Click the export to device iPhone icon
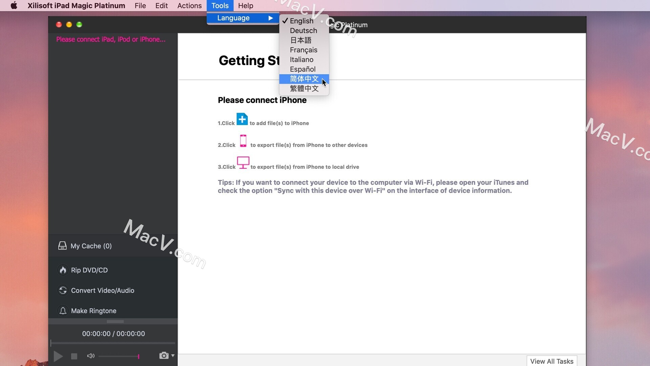 pyautogui.click(x=243, y=141)
